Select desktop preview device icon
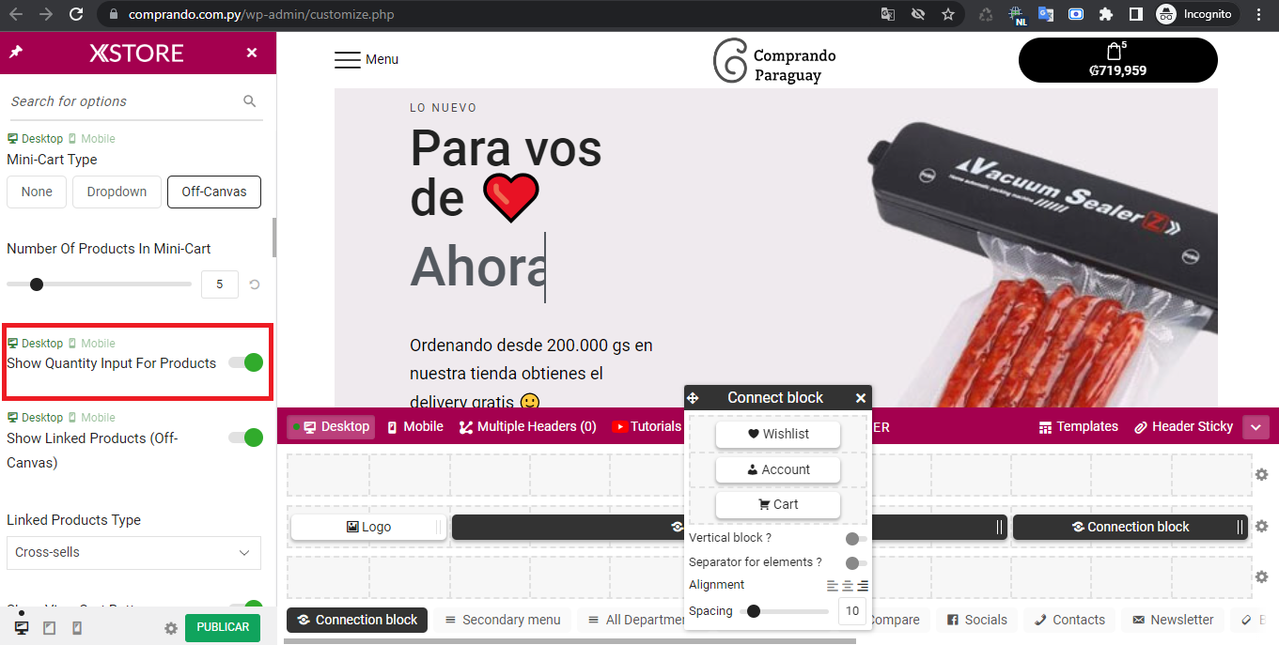This screenshot has width=1279, height=645. (22, 627)
